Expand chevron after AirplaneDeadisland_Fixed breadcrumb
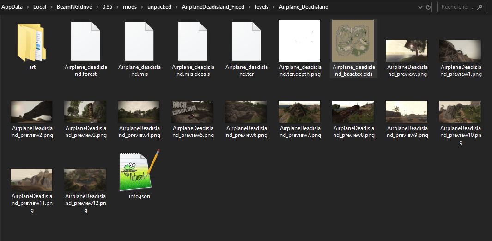 click(249, 7)
